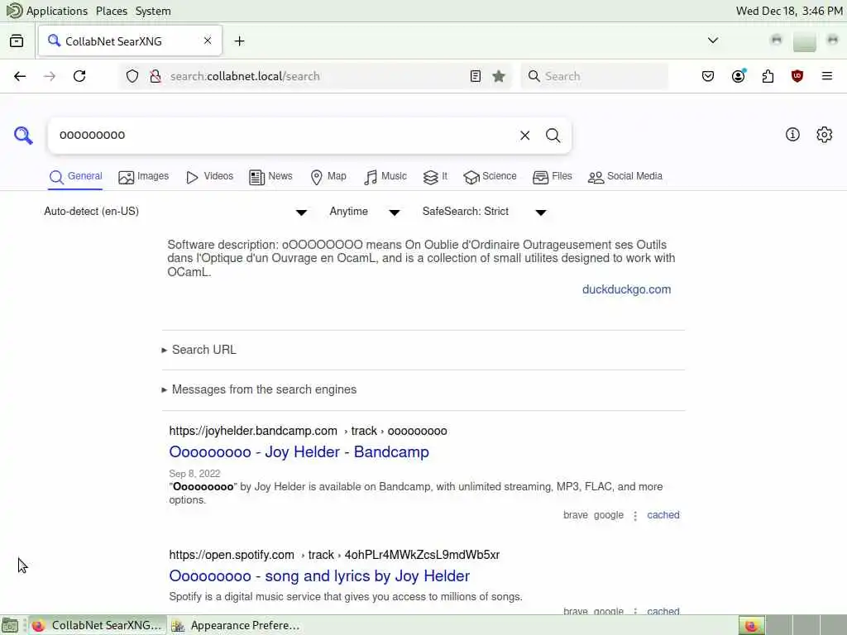This screenshot has width=847, height=635.
Task: Switch to Music category
Action: coord(385,177)
